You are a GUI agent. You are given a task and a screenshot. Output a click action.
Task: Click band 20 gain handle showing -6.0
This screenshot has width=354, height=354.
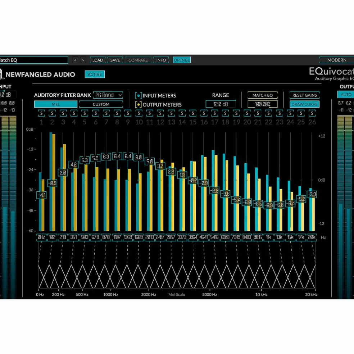point(247,202)
